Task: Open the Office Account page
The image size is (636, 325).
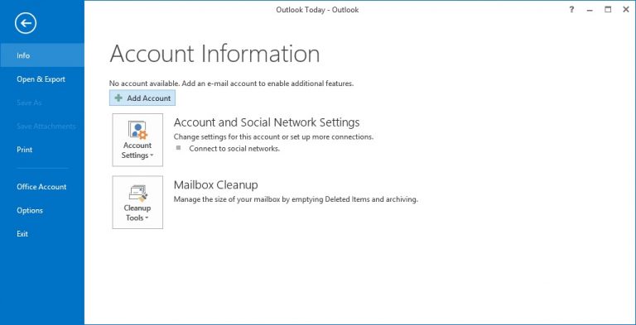Action: click(42, 187)
